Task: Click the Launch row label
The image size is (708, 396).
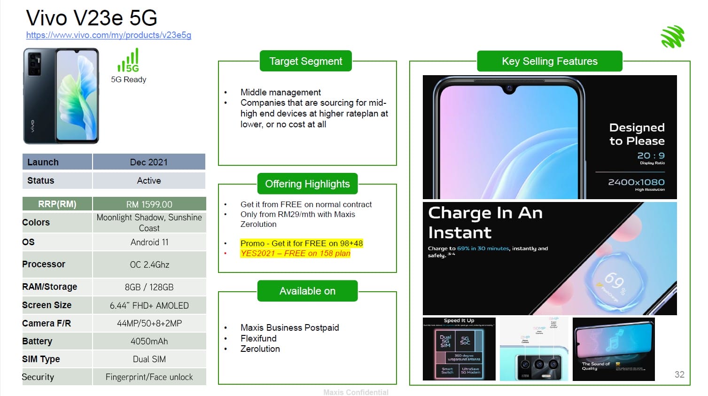Action: (x=43, y=162)
